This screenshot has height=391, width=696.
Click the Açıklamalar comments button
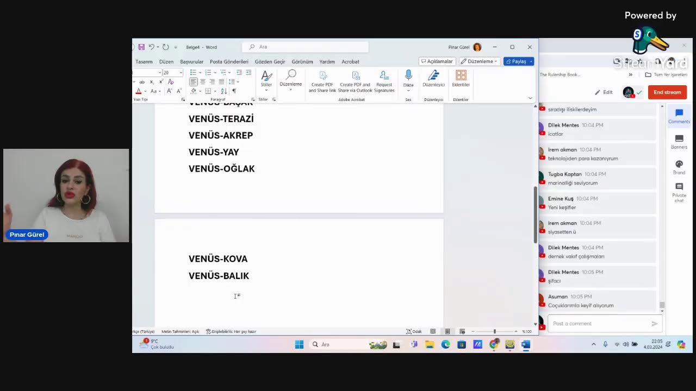[437, 61]
